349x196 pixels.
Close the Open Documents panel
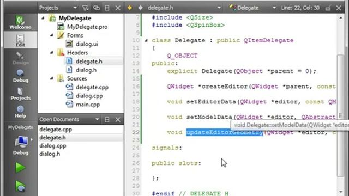coord(118,120)
